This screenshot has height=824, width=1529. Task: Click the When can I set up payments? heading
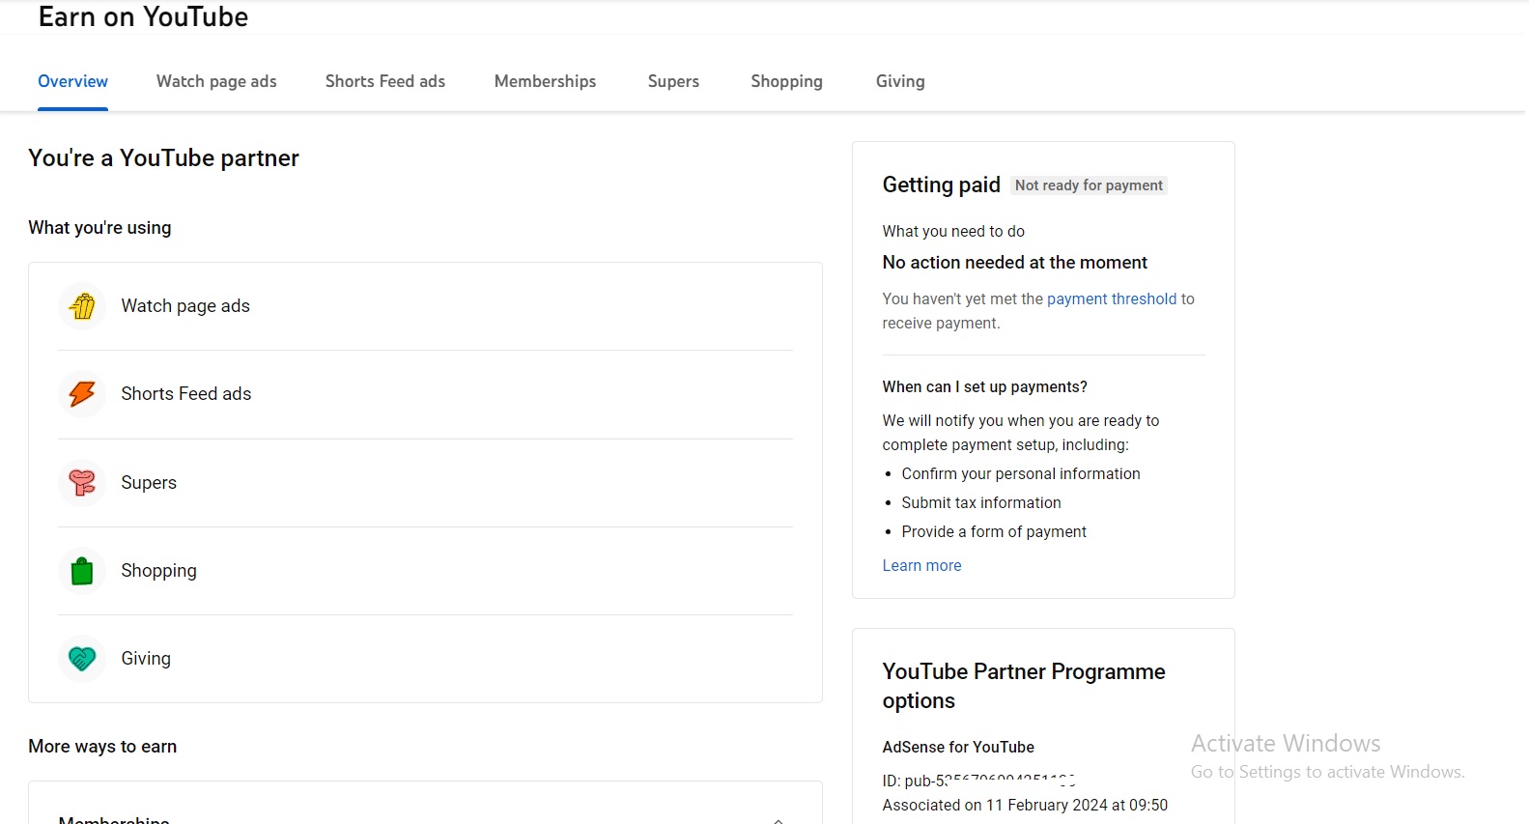coord(984,387)
